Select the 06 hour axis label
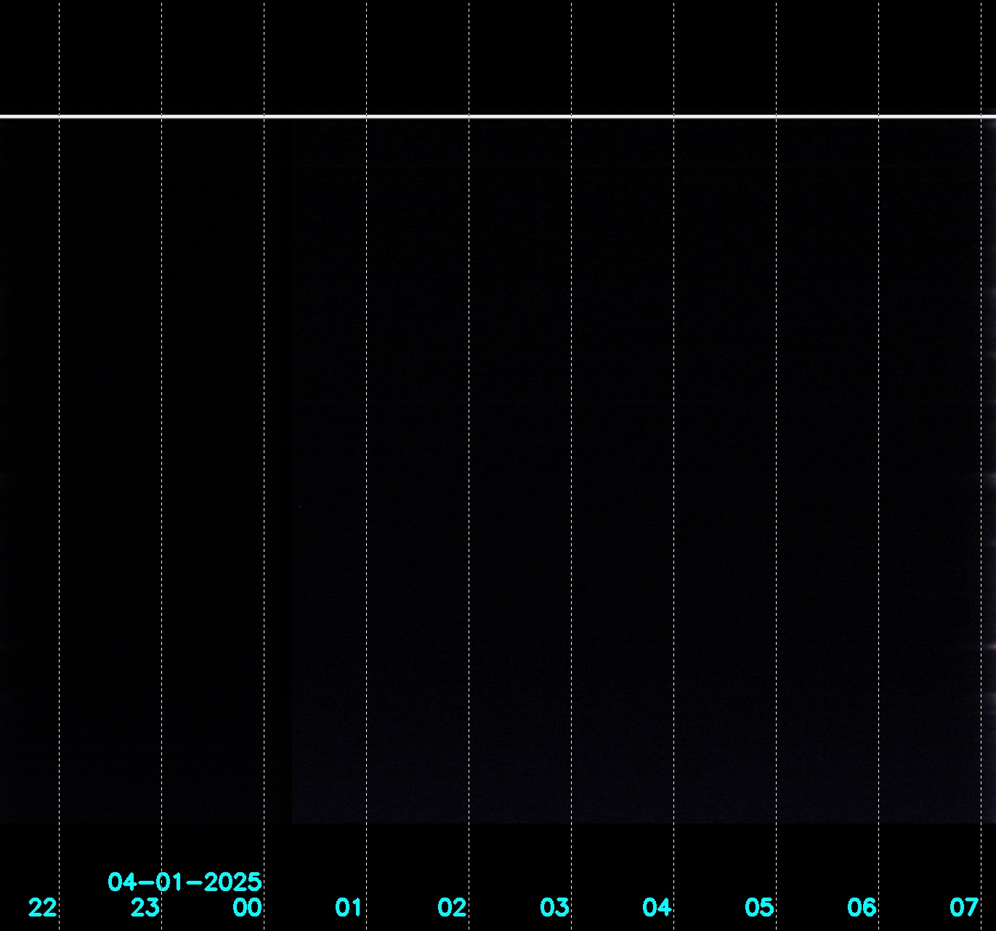Viewport: 996px width, 931px height. (862, 907)
